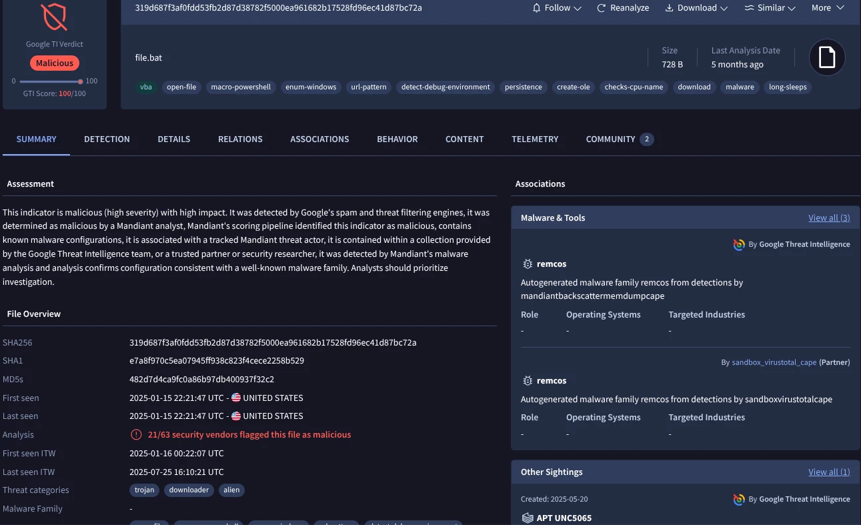Click the 21/63 security vendors flagged text
861x525 pixels.
[x=249, y=434]
